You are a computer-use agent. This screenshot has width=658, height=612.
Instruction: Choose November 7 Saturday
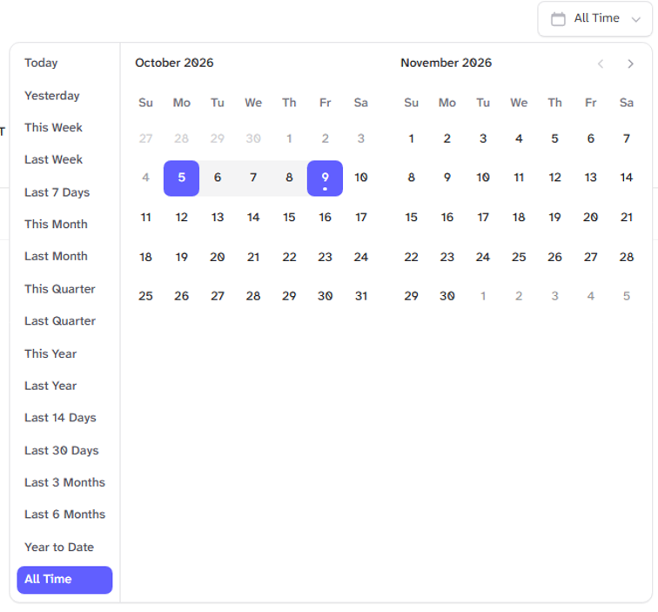626,138
